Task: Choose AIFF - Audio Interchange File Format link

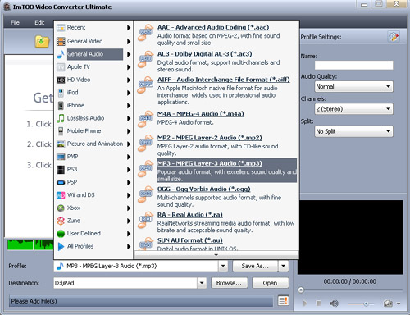Action: click(224, 80)
